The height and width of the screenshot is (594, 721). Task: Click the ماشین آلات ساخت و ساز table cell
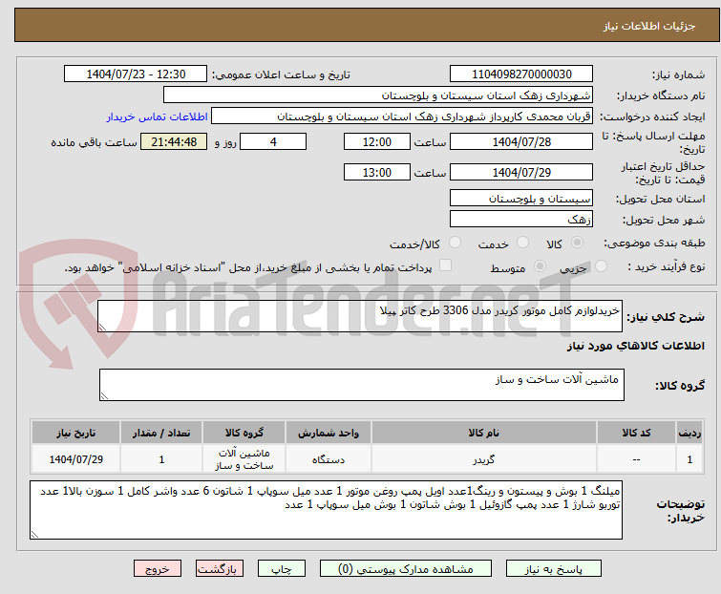[x=244, y=458]
